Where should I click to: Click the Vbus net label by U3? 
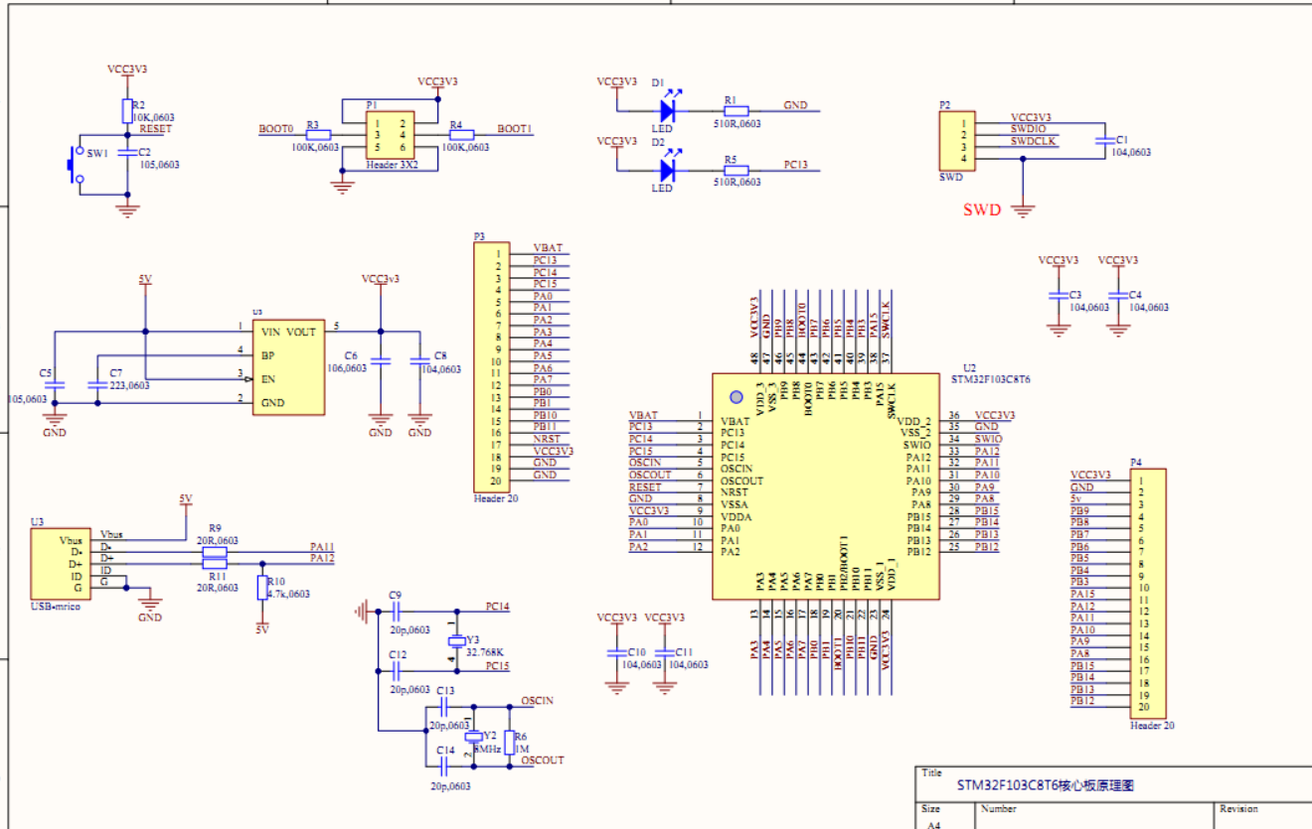[x=110, y=535]
